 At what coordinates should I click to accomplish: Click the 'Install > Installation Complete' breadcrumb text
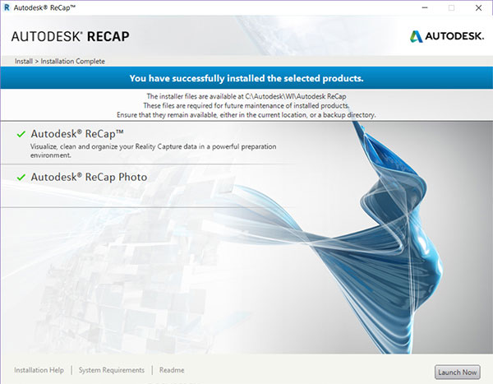[x=60, y=61]
